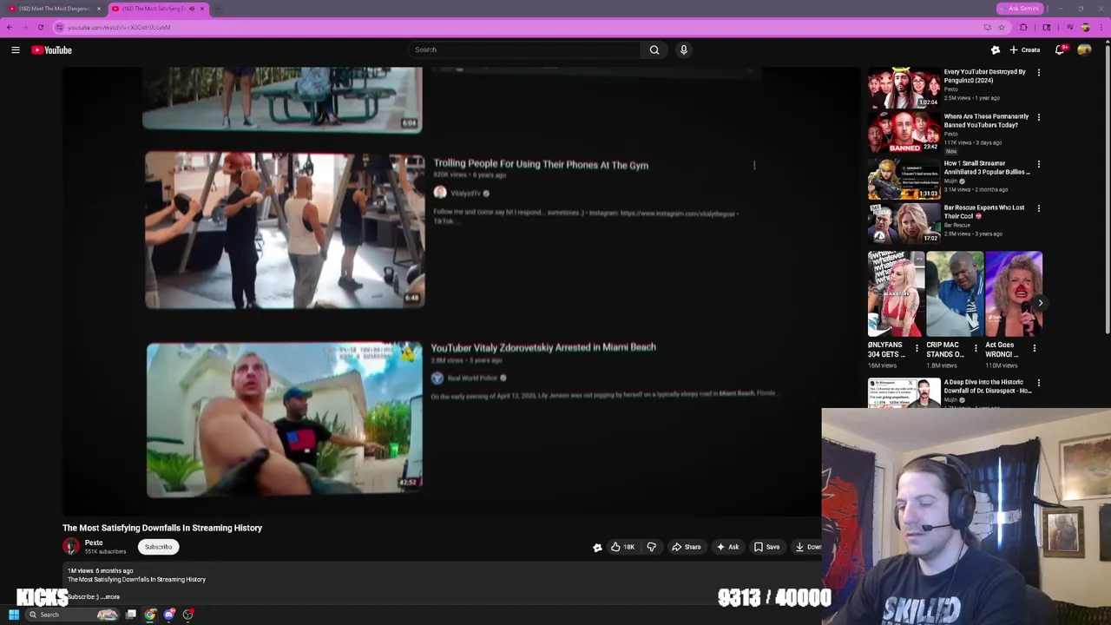Click the browser back arrow

[x=10, y=27]
